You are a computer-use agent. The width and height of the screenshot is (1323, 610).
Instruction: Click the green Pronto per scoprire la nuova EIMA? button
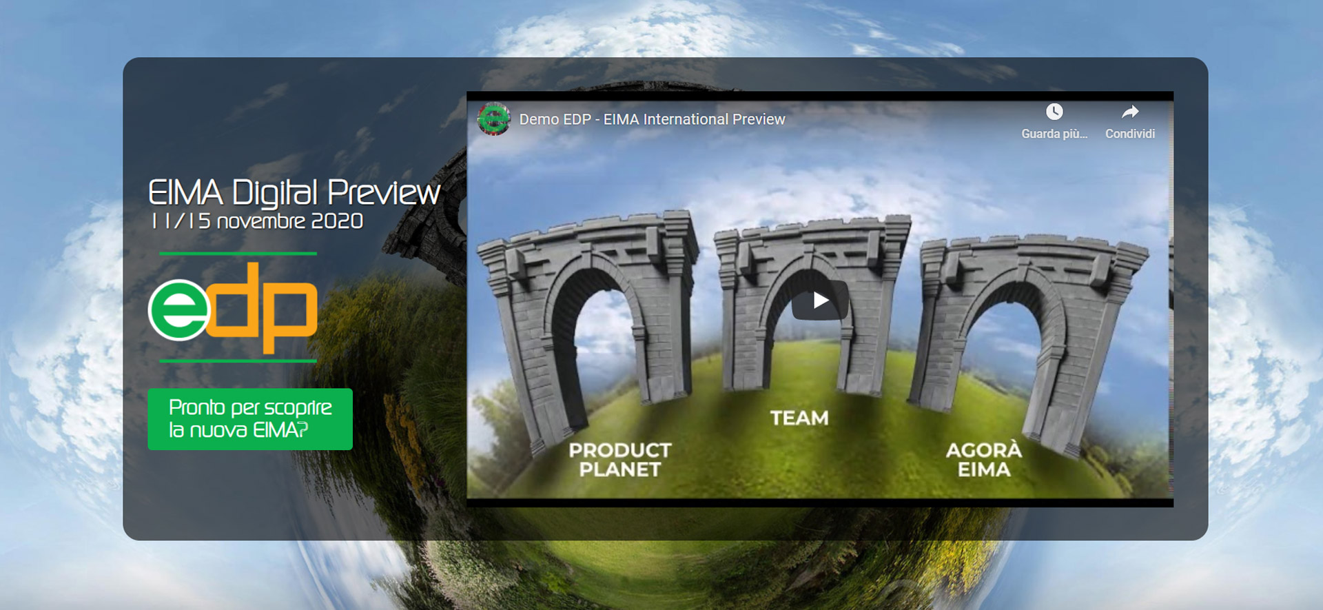click(x=250, y=419)
